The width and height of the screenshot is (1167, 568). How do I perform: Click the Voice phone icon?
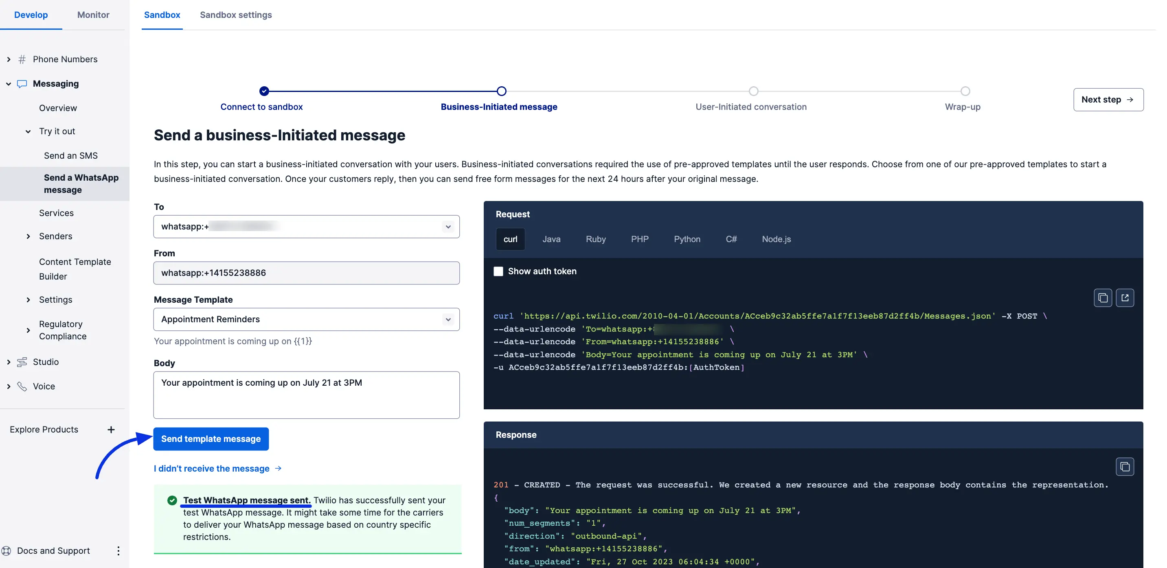click(x=22, y=386)
